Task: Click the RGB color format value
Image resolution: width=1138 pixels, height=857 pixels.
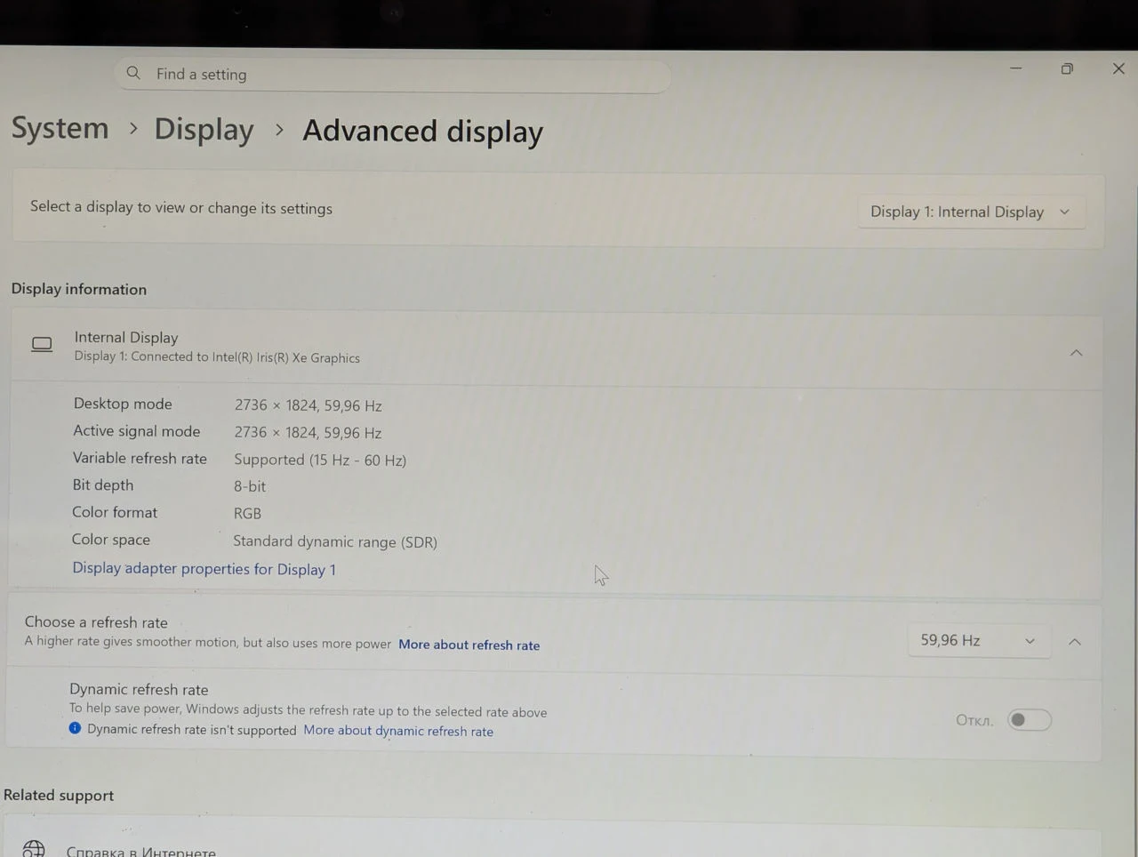Action: pos(247,514)
